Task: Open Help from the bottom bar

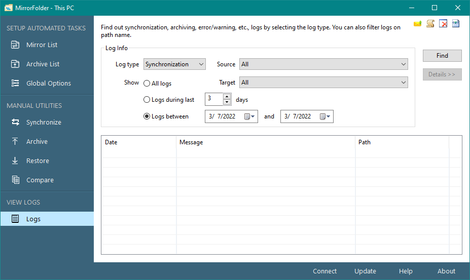Action: pyautogui.click(x=406, y=271)
